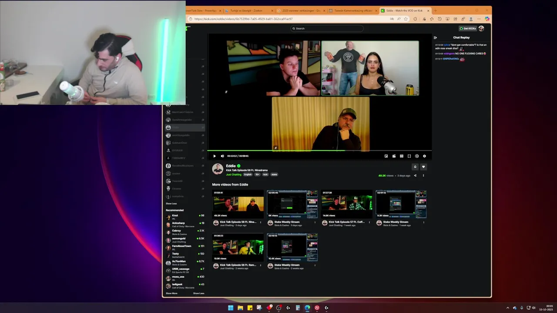The width and height of the screenshot is (557, 313).
Task: Open Windows Start button
Action: (231, 308)
